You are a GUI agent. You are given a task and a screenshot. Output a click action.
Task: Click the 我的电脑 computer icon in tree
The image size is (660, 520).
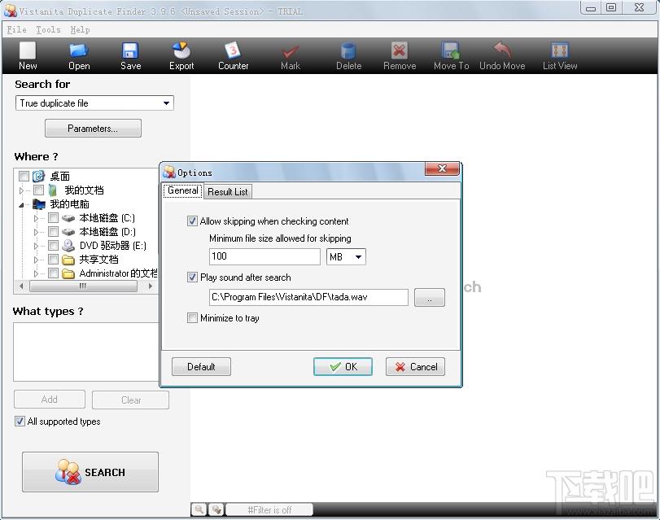[39, 204]
